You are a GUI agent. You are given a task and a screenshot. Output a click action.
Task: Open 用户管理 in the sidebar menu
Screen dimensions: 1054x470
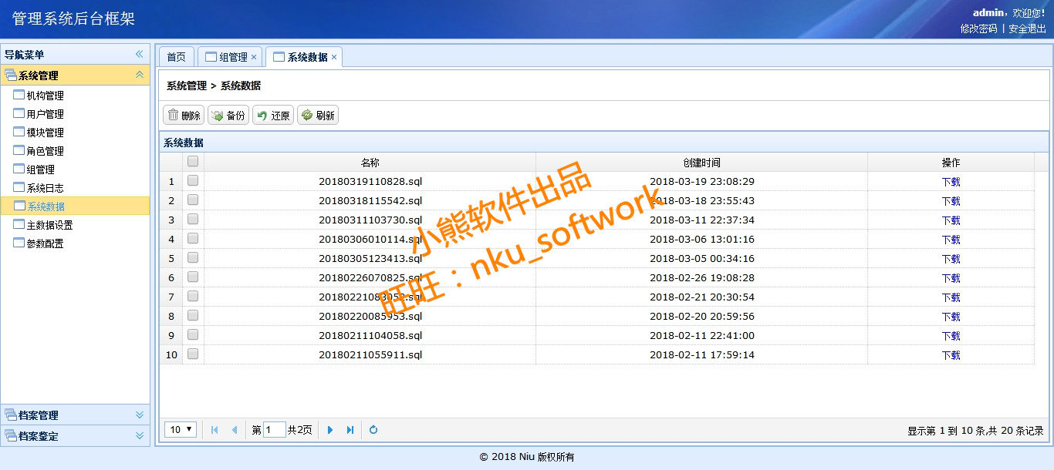pyautogui.click(x=45, y=114)
